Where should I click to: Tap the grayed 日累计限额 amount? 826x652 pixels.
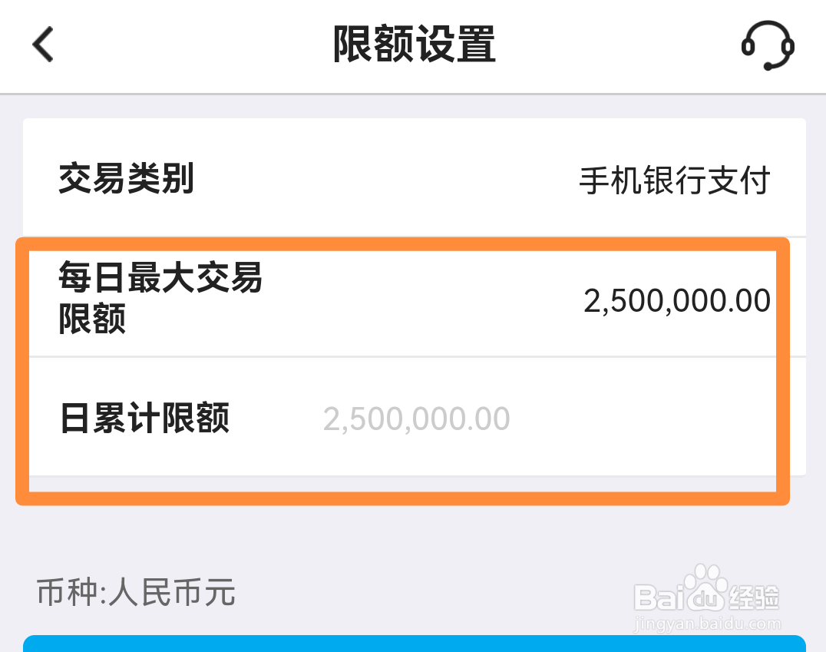click(x=417, y=418)
